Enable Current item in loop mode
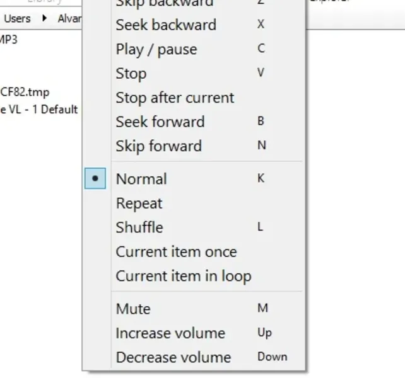The height and width of the screenshot is (378, 405). [183, 276]
